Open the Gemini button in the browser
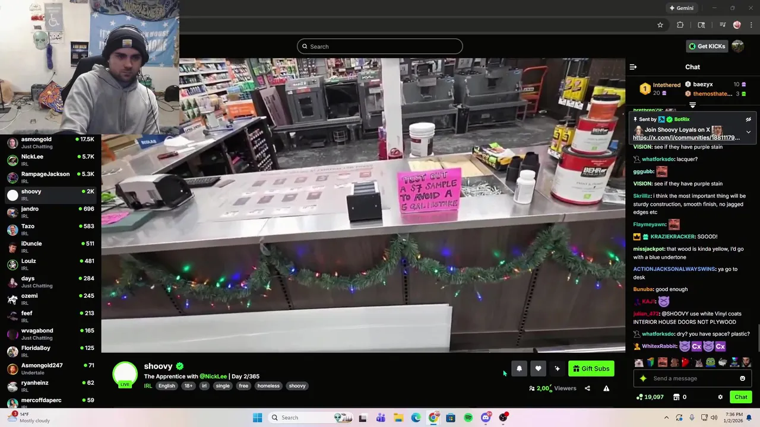This screenshot has width=760, height=427. (682, 8)
